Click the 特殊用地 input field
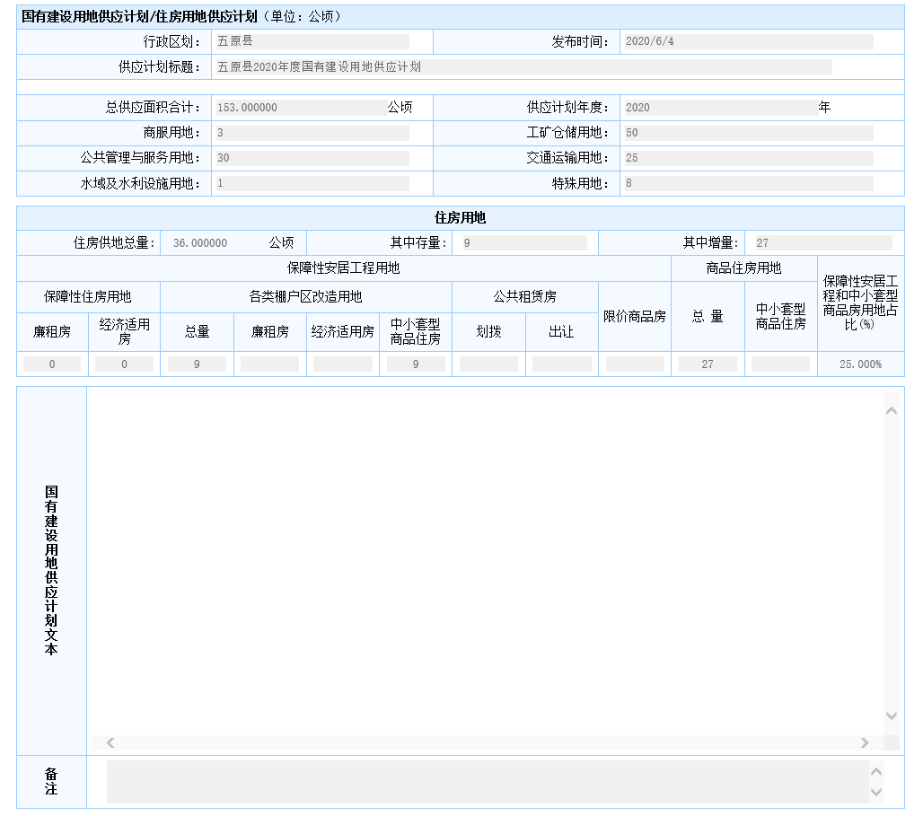The image size is (923, 816). tap(746, 183)
